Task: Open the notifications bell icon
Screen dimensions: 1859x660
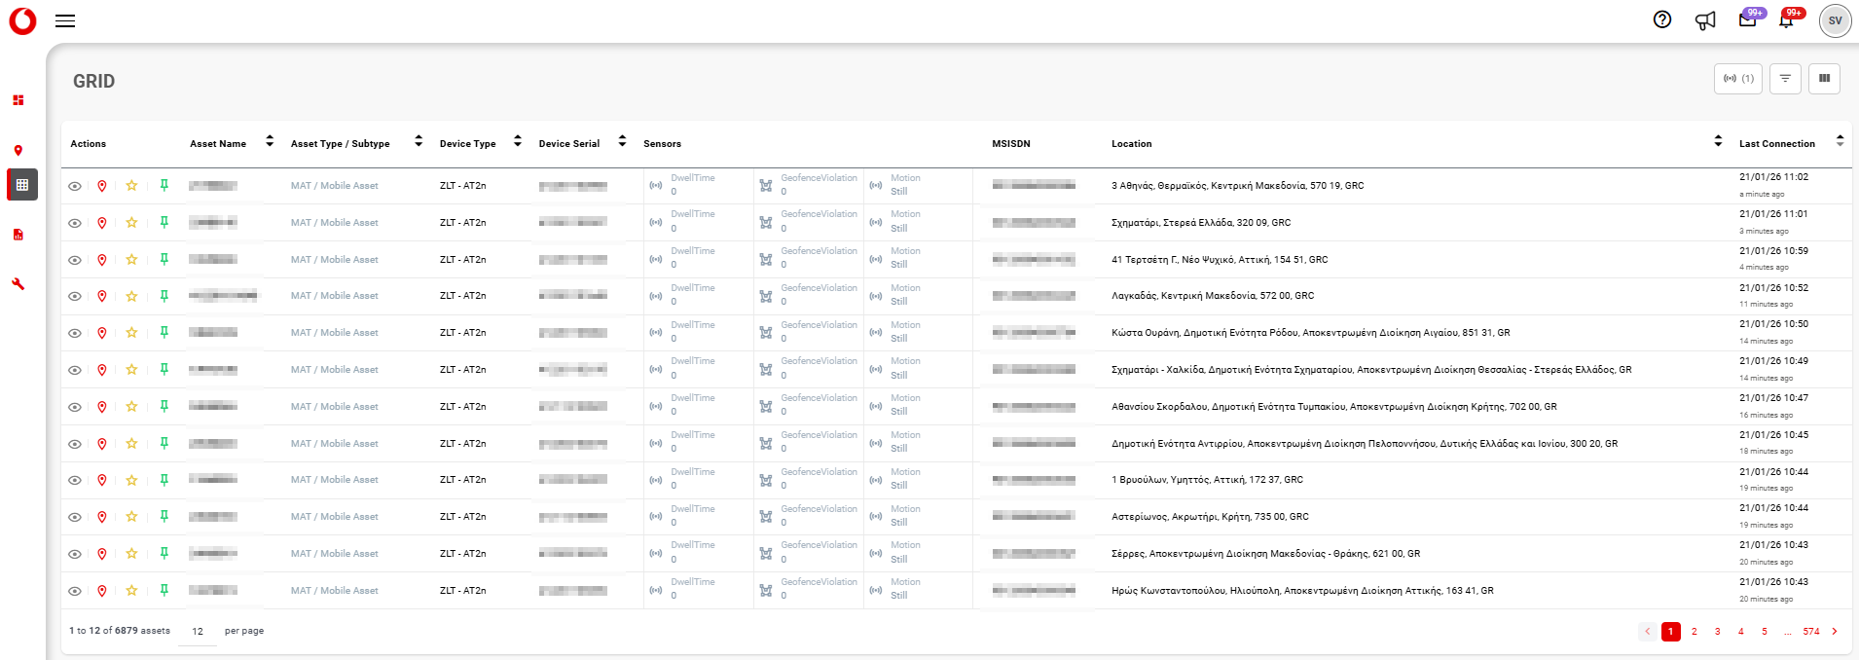Action: [1786, 20]
